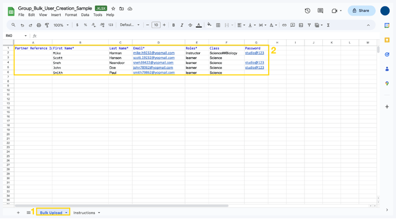Switch to the Instructions sheet tab

84,213
